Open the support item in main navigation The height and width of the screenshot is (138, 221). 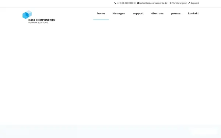[138, 14]
